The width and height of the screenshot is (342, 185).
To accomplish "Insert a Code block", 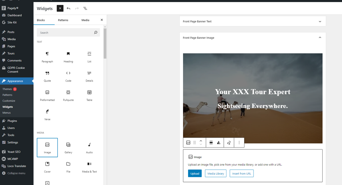I will (68, 76).
